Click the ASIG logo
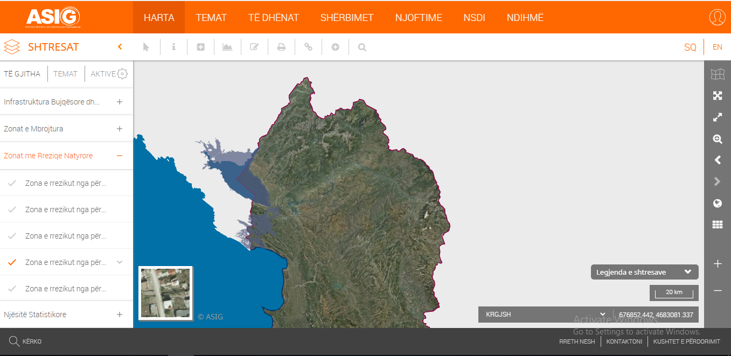The height and width of the screenshot is (356, 731). coord(53,17)
